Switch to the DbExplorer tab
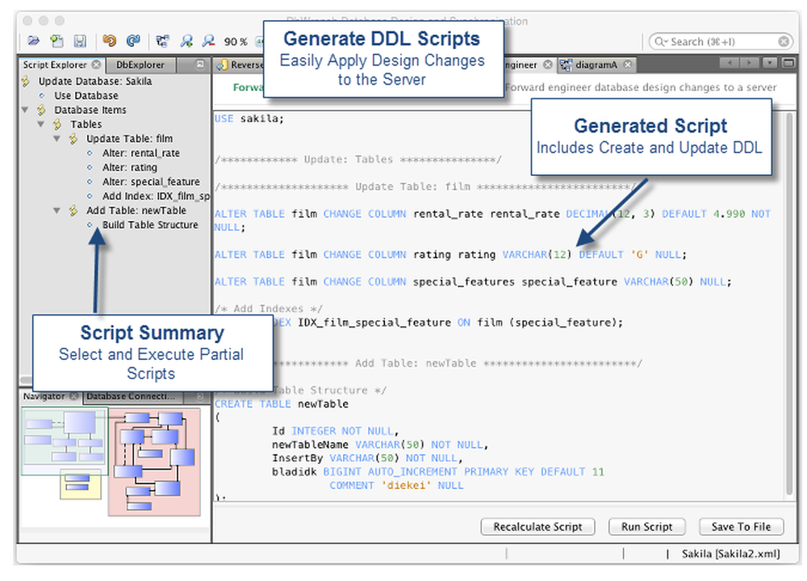Image resolution: width=807 pixels, height=581 pixels. coord(140,65)
